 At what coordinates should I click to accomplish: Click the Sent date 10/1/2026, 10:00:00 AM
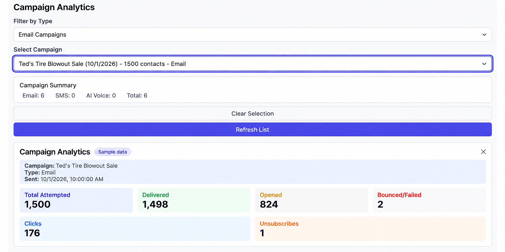click(72, 179)
